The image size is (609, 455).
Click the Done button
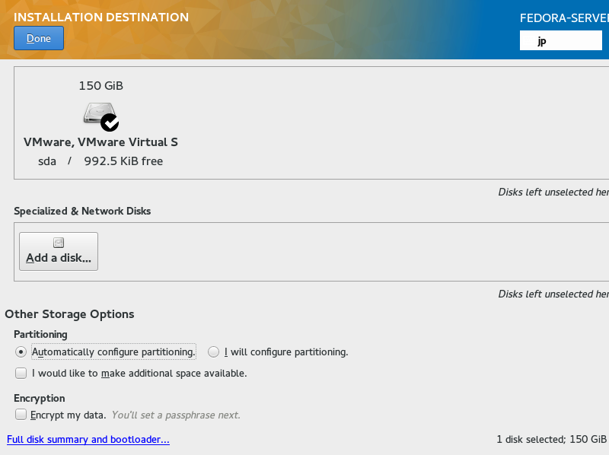tap(39, 38)
